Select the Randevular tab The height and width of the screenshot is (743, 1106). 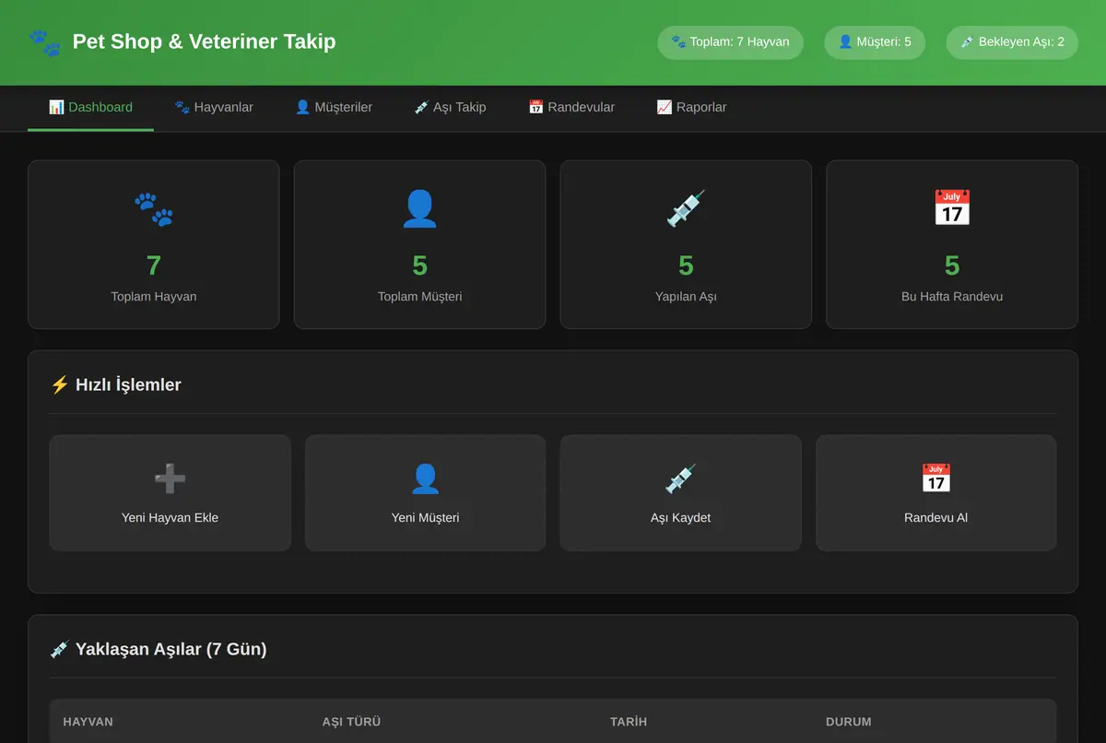coord(571,108)
